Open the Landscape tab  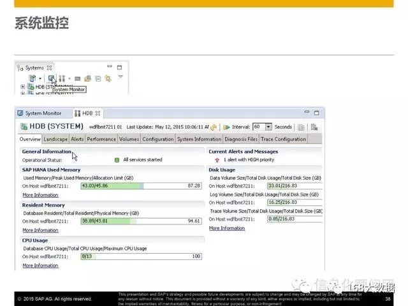(x=55, y=139)
